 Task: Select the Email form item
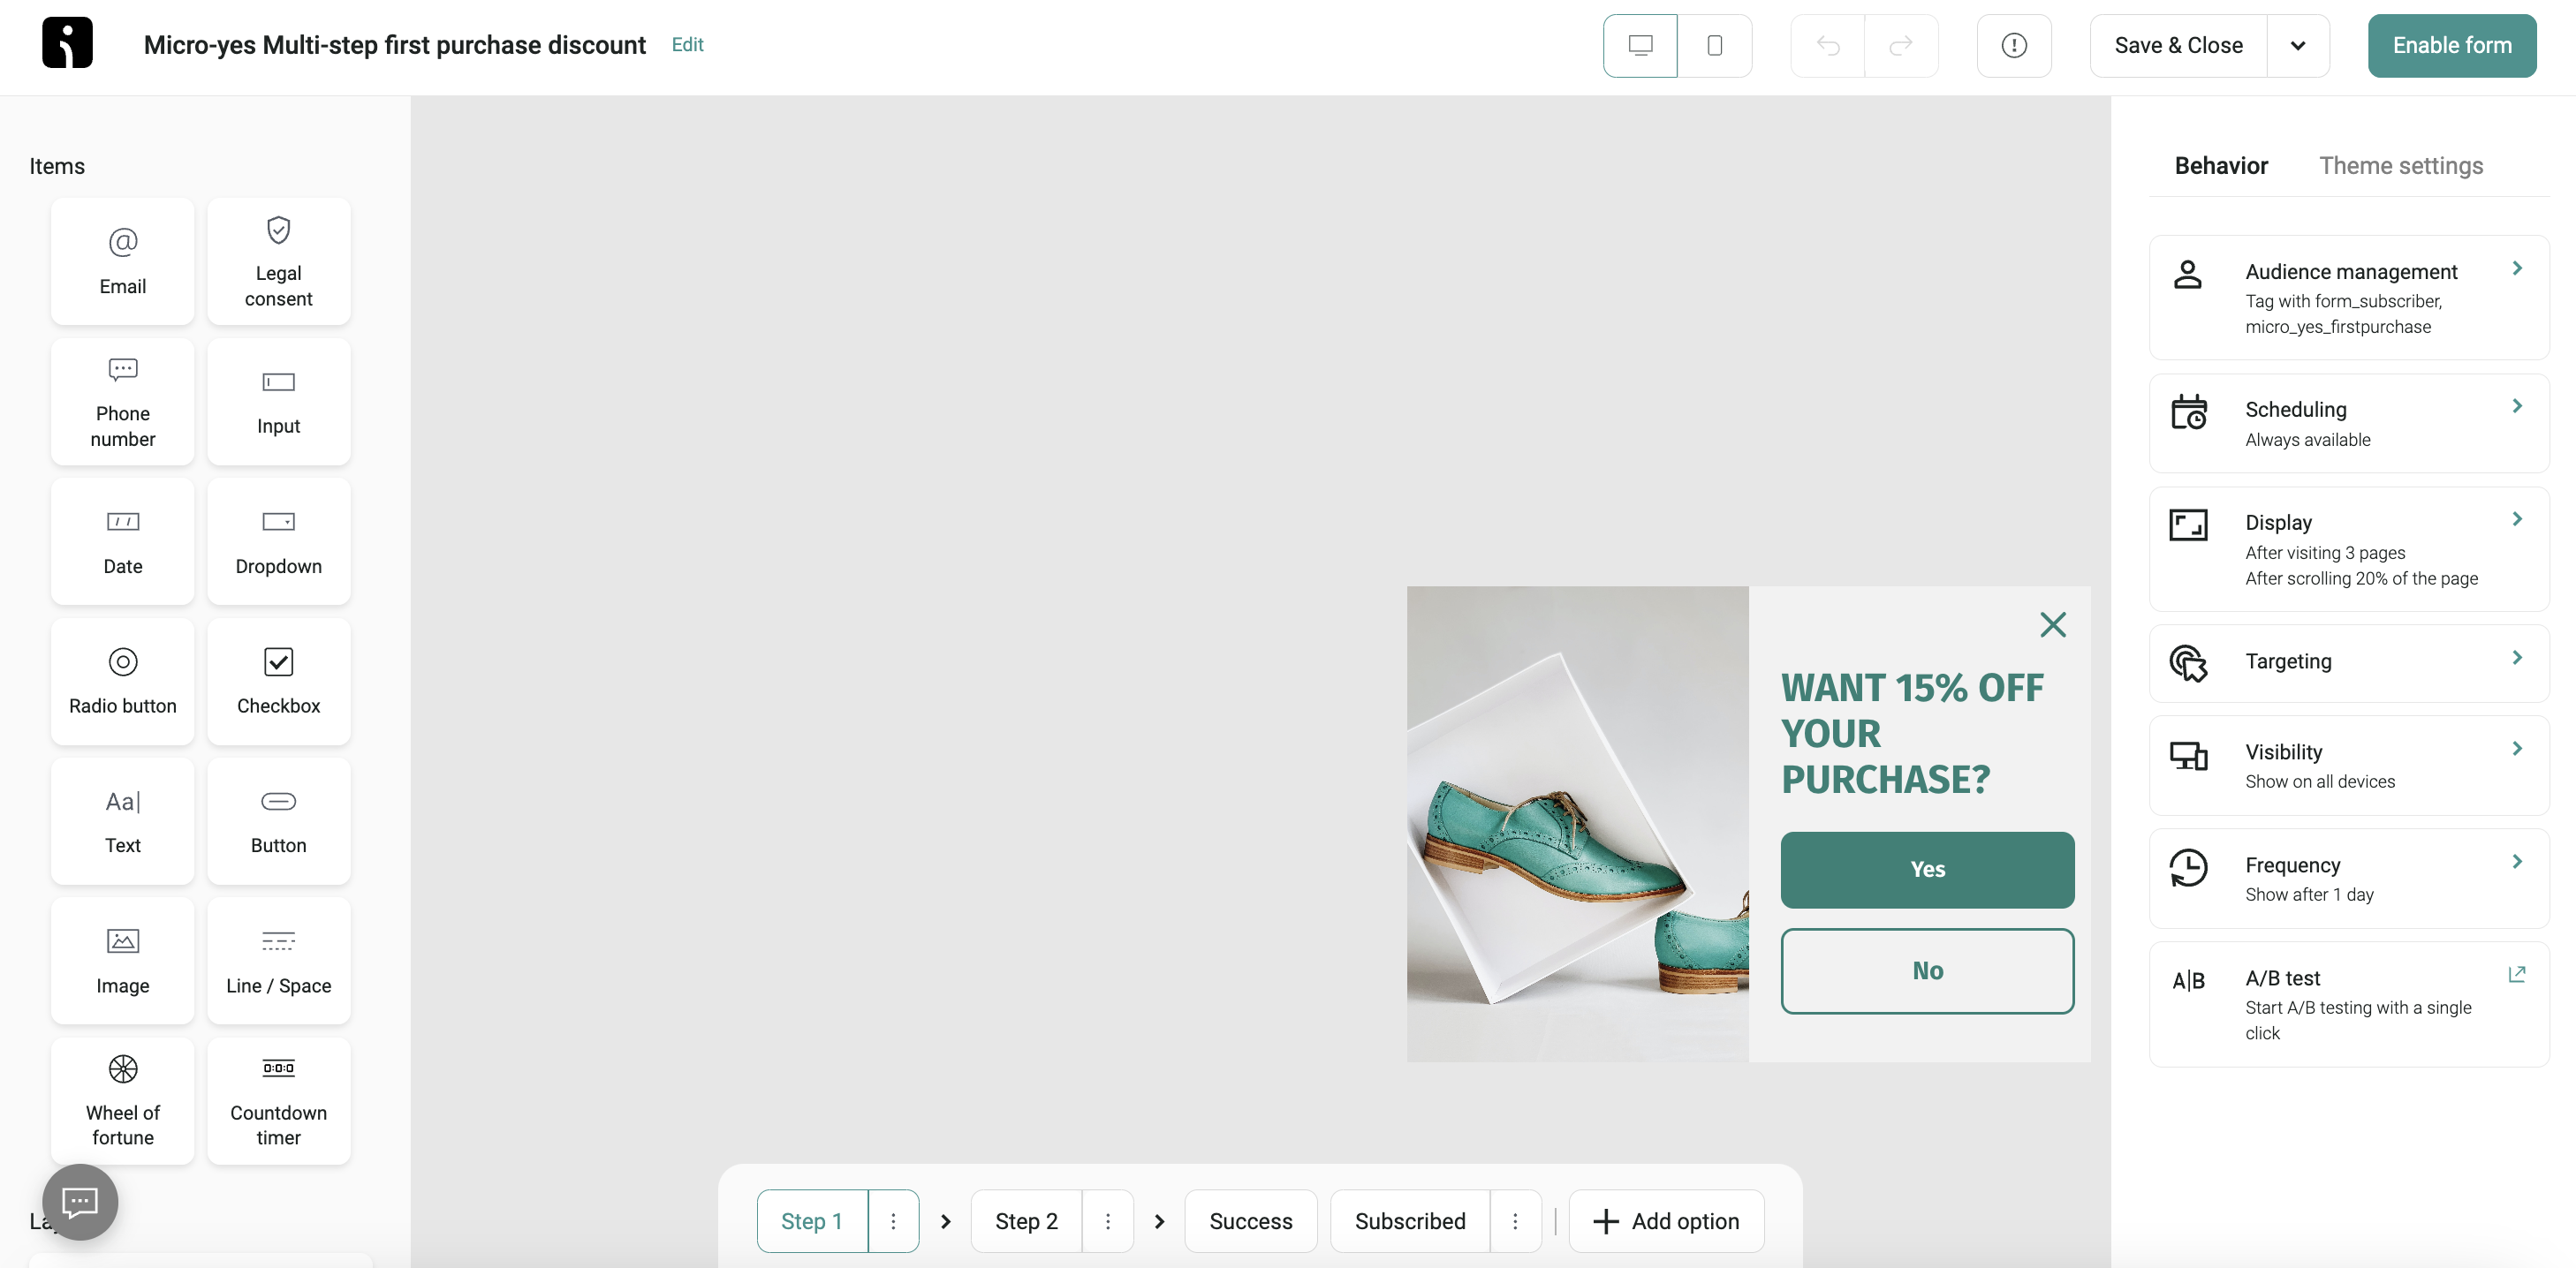click(122, 260)
